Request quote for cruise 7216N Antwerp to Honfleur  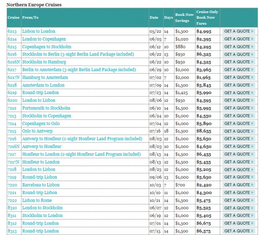pyautogui.click(x=239, y=146)
